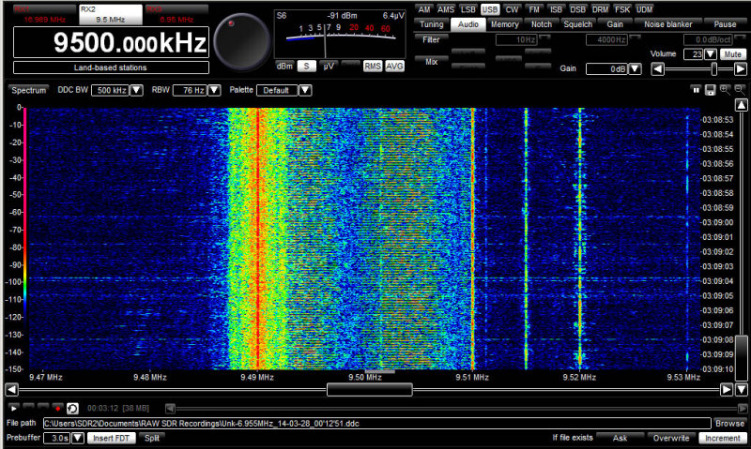This screenshot has height=449, width=751.
Task: Switch to the Noise blanker tab
Action: (x=667, y=24)
